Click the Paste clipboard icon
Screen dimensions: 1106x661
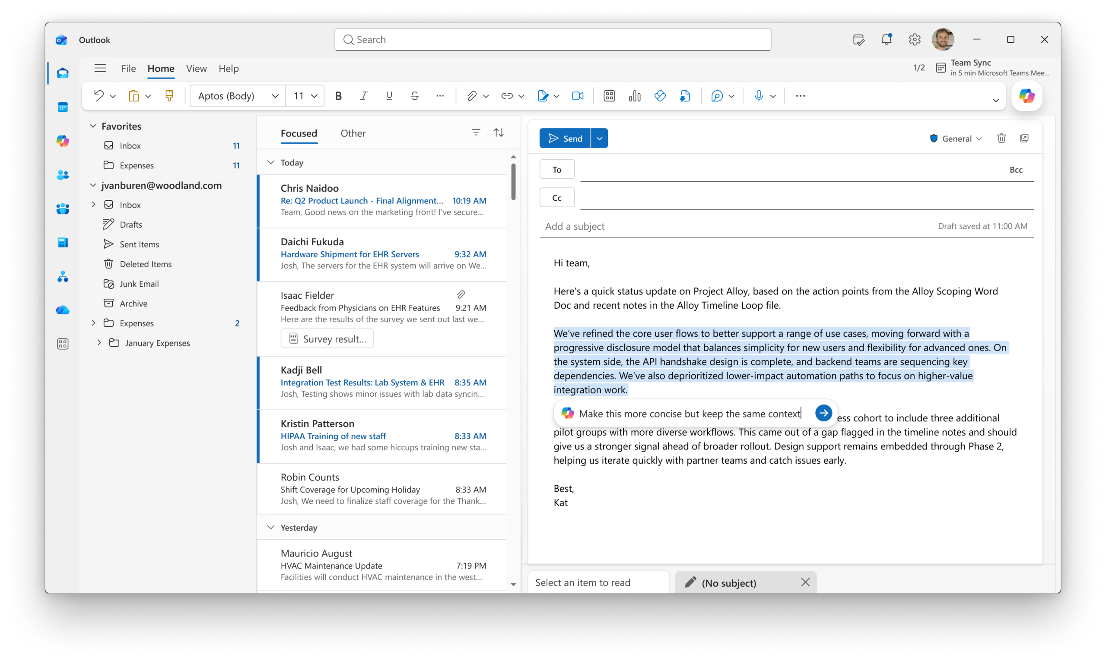click(x=133, y=96)
